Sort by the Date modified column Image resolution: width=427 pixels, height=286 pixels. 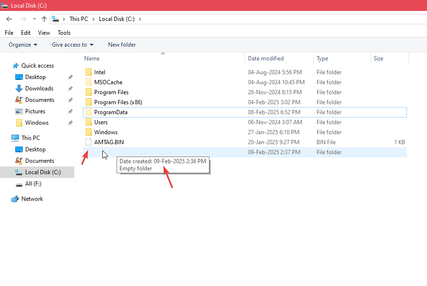click(266, 59)
